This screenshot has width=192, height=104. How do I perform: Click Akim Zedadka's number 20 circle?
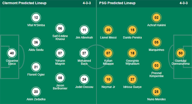coord(36,92)
